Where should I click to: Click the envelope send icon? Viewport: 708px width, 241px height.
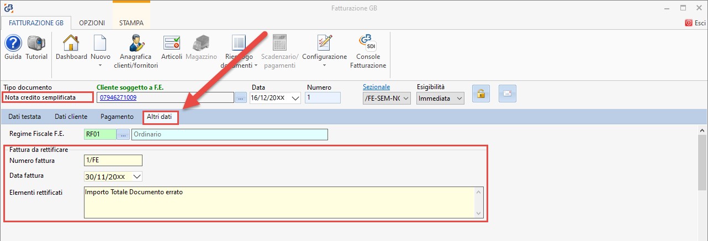click(x=507, y=94)
